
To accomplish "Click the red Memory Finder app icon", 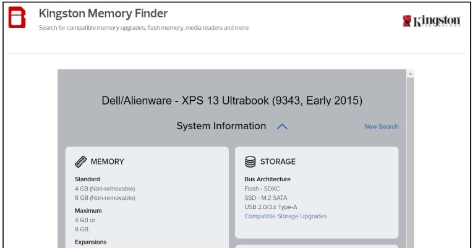I will tap(17, 19).
